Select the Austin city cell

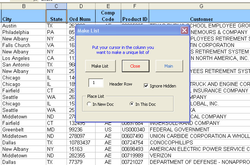pos(24,26)
